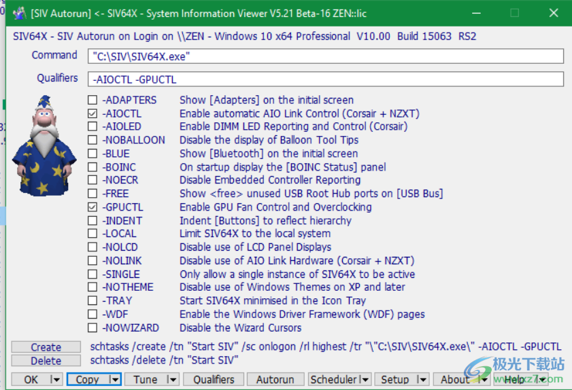The height and width of the screenshot is (390, 572).
Task: Click the About button
Action: pos(455,379)
